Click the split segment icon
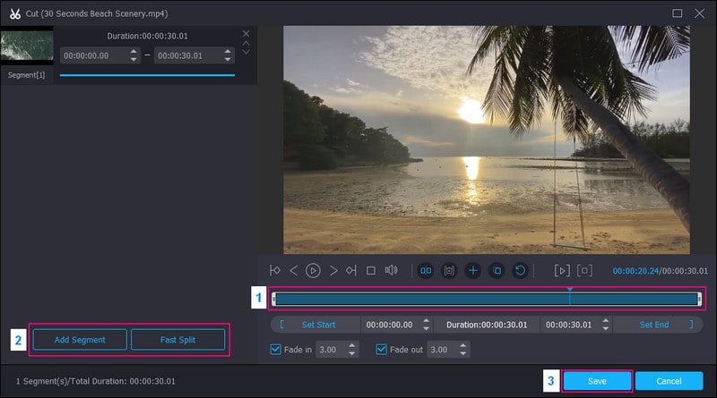717x398 pixels. tap(426, 270)
